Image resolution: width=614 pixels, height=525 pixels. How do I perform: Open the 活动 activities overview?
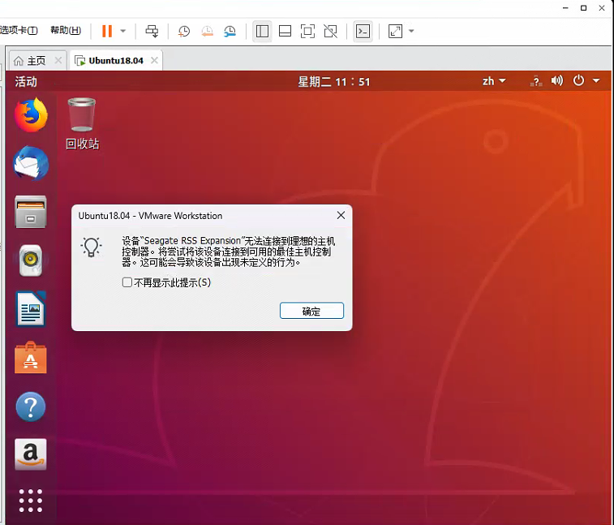26,81
